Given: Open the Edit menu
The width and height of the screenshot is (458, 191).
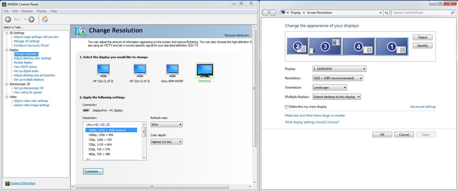Looking at the screenshot, I should coord(15,11).
